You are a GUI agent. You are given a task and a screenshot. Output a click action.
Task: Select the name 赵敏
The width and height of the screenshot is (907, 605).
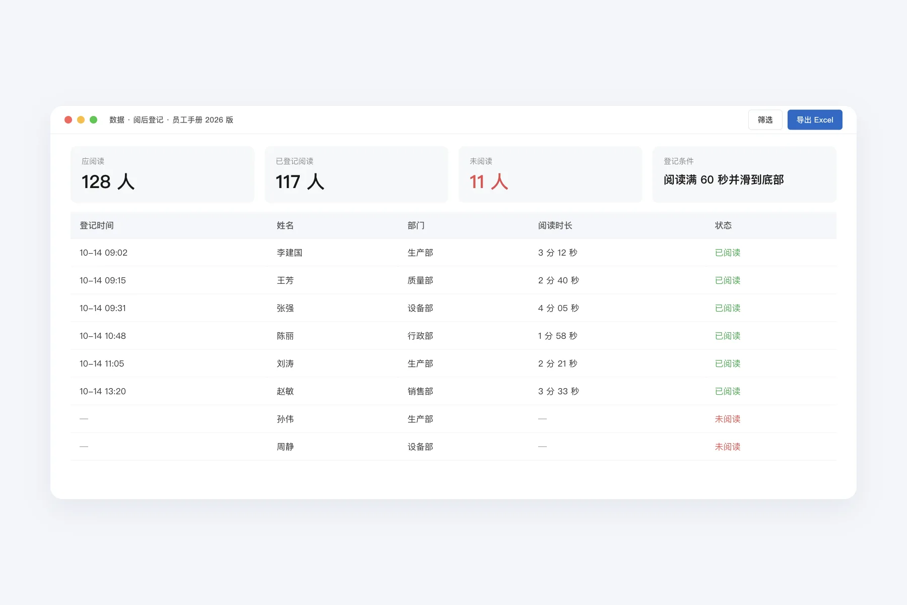(285, 391)
